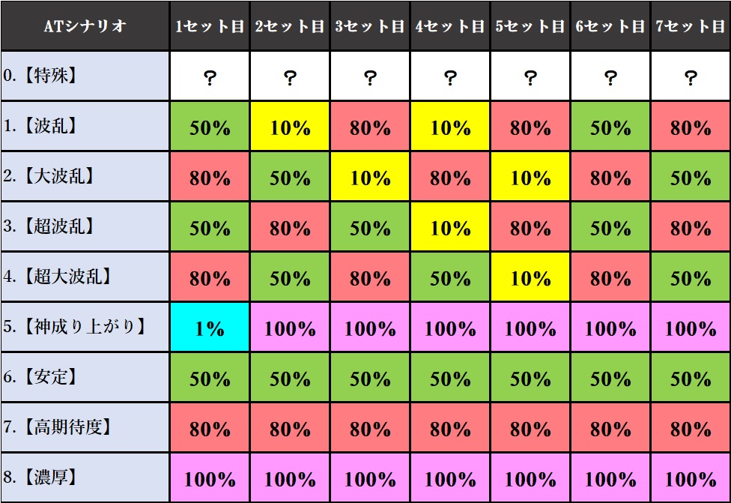This screenshot has width=731, height=503.
Task: Click 安定 row's 50% cell under 3セット目
Action: click(370, 377)
